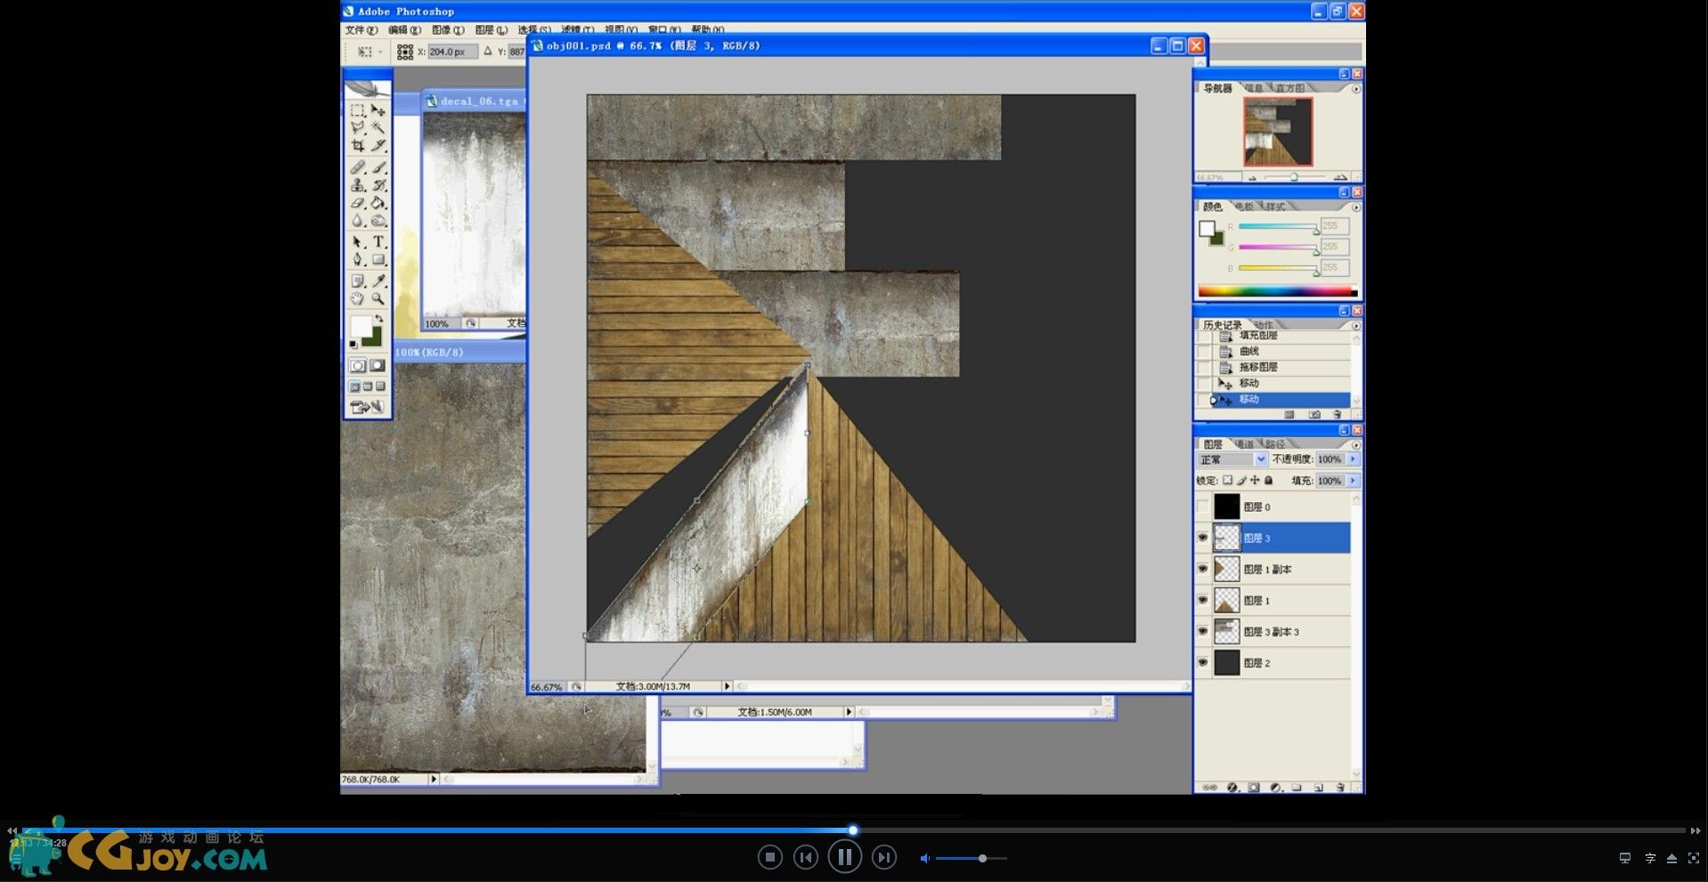Image resolution: width=1708 pixels, height=882 pixels.
Task: Open fill 填充 slider arrow
Action: (1353, 481)
